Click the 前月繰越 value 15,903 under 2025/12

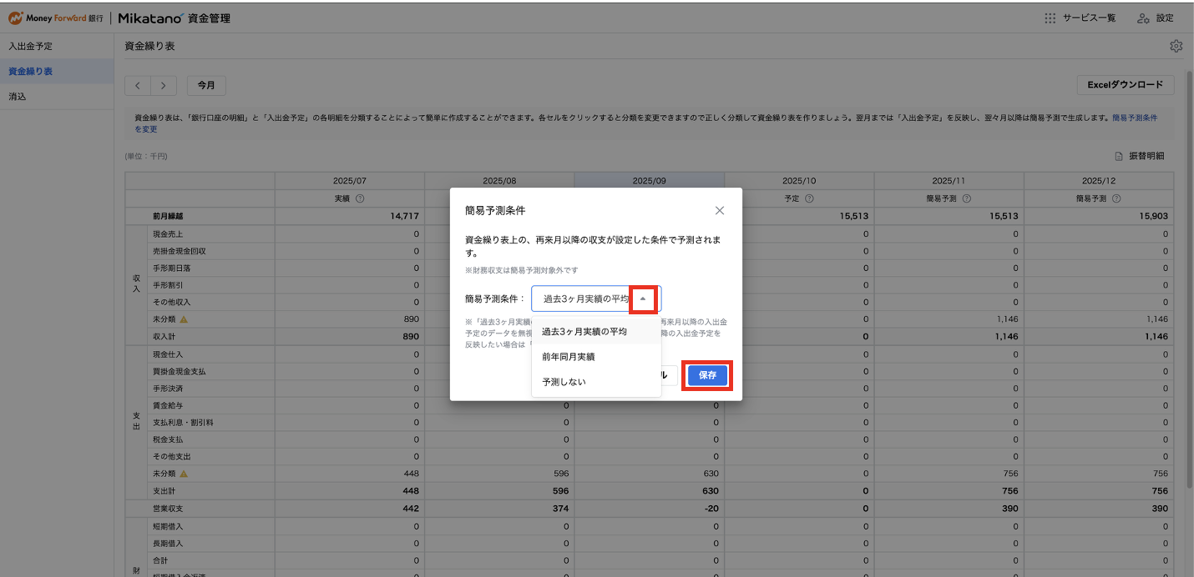tap(1099, 216)
